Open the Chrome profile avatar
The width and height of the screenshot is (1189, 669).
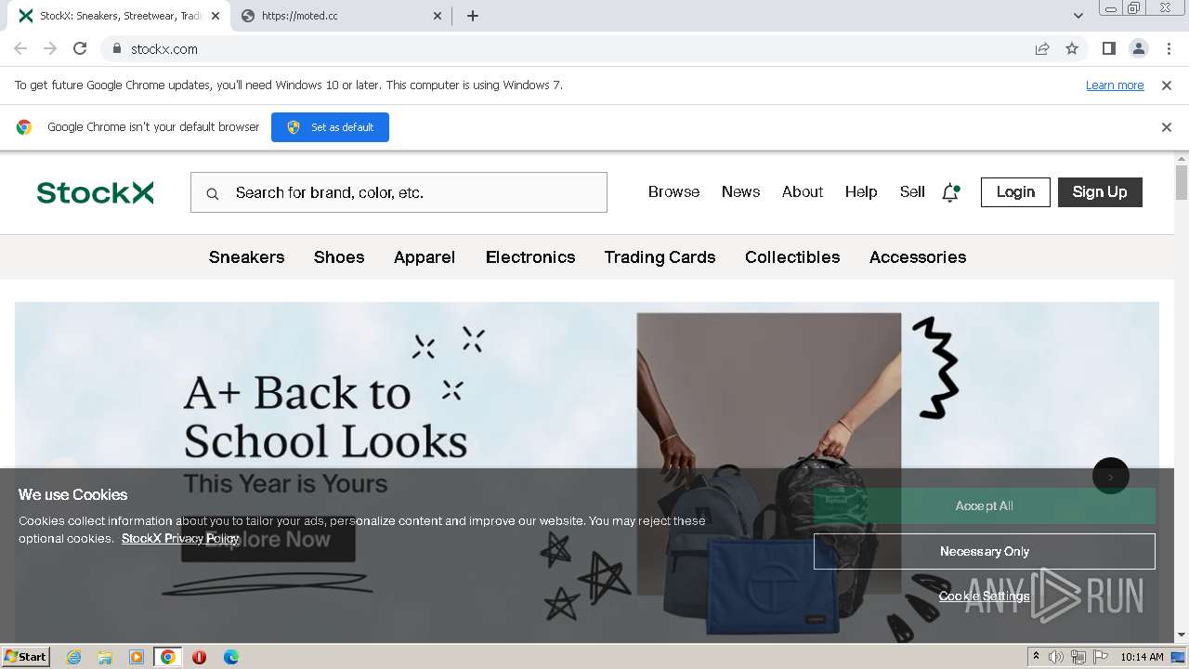(1138, 48)
